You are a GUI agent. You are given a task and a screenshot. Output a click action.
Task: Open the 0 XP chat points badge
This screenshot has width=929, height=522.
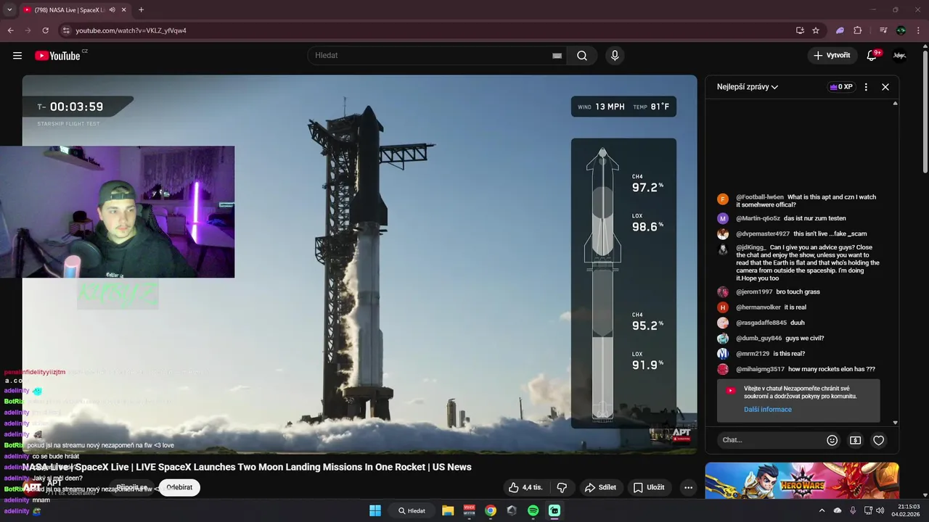tap(841, 87)
